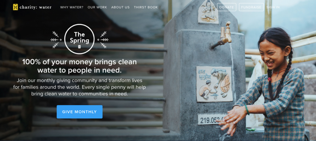Click the right branch ornament beside The Spring
This screenshot has height=141, width=316.
click(103, 40)
